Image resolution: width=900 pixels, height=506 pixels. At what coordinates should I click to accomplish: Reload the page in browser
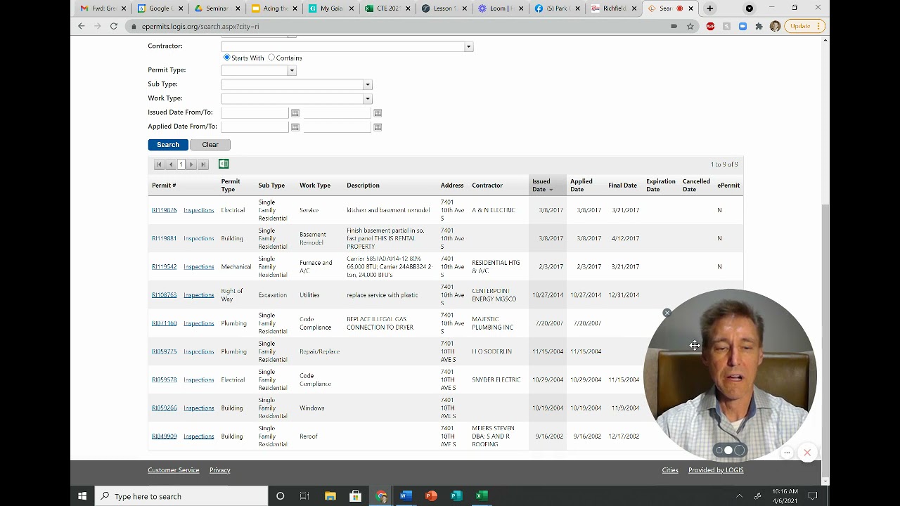click(113, 26)
